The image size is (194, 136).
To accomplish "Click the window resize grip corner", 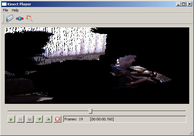I will (x=191, y=133).
